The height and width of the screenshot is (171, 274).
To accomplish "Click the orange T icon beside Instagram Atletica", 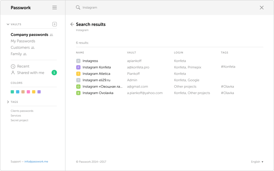I will click(78, 73).
